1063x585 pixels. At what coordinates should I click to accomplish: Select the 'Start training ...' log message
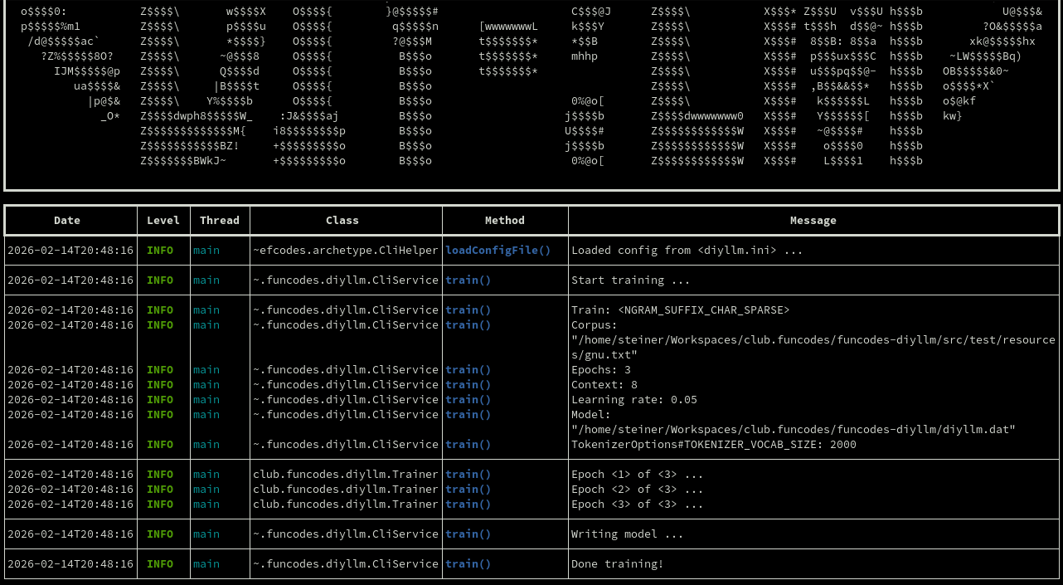click(630, 280)
